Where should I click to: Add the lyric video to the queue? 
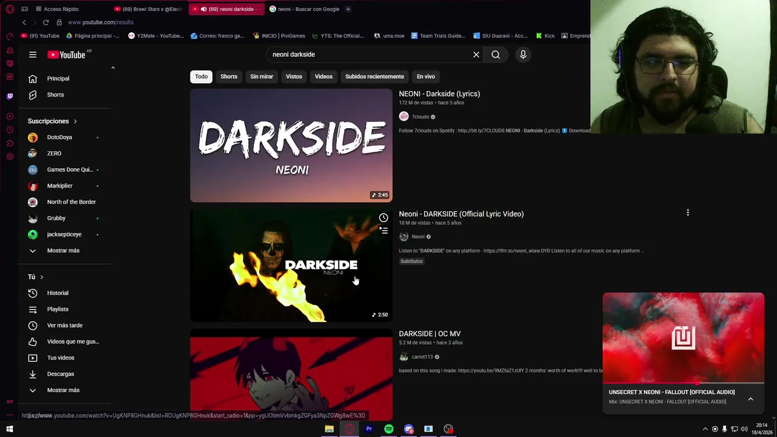pos(384,230)
